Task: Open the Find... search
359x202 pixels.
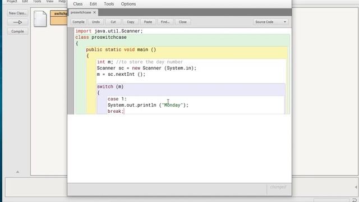Action: point(165,22)
